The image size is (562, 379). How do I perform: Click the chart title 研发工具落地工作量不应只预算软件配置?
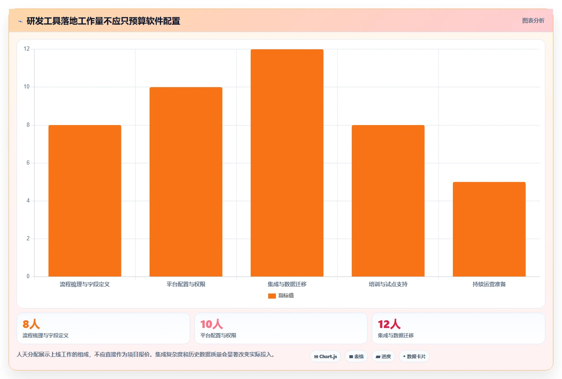pyautogui.click(x=103, y=21)
